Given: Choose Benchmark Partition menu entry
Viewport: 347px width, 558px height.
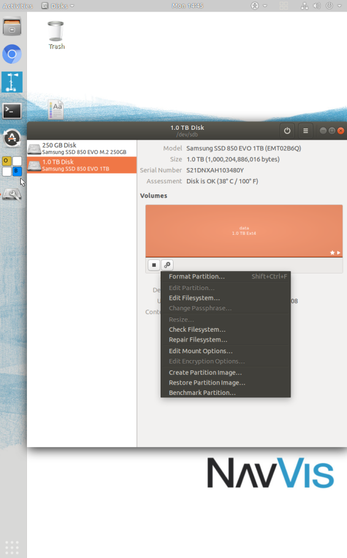Looking at the screenshot, I should click(226, 392).
